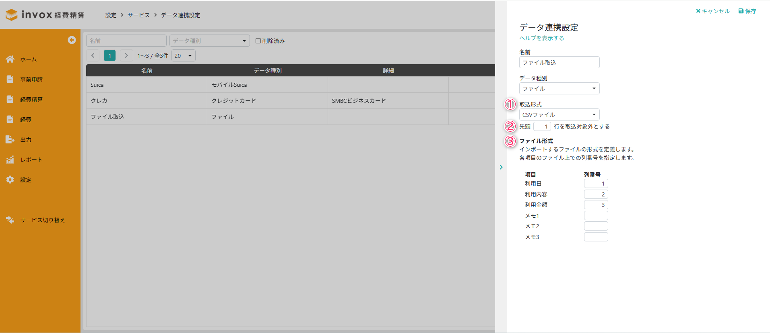Select サービス in the breadcrumb
The height and width of the screenshot is (333, 770).
(138, 15)
